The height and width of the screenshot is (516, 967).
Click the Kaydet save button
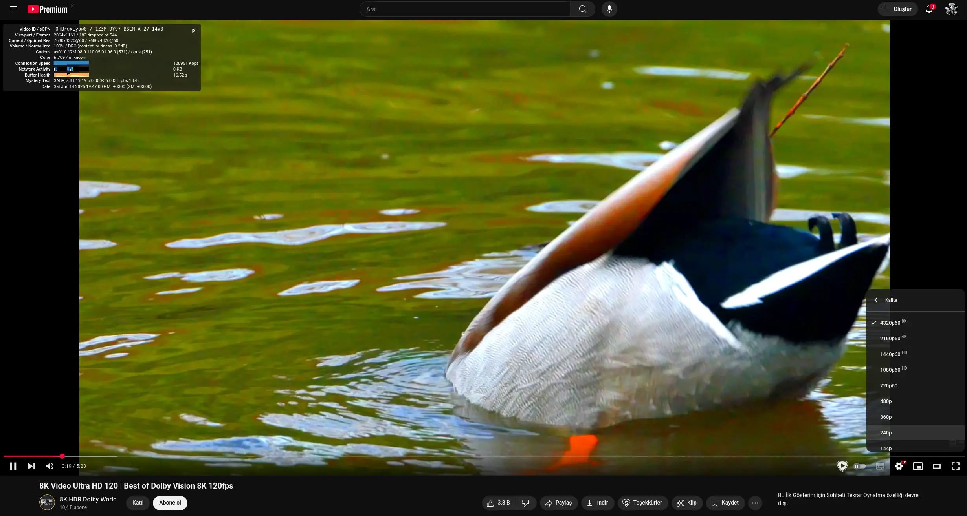pyautogui.click(x=725, y=503)
